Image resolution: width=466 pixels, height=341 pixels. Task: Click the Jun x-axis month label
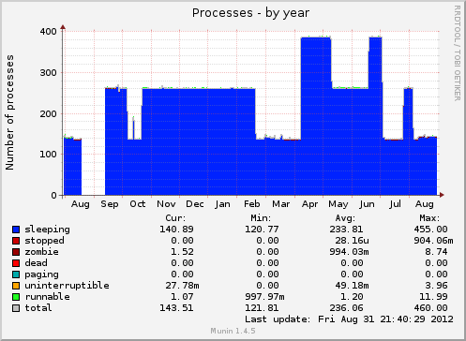click(x=367, y=204)
